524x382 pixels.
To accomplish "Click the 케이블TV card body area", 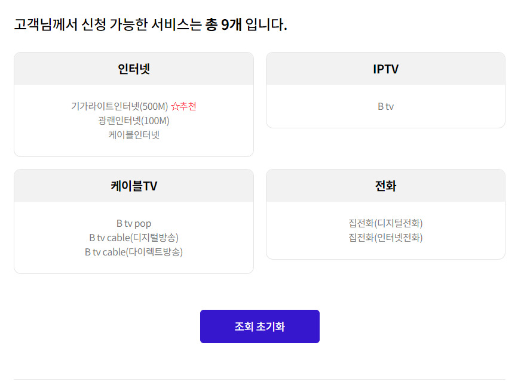I will point(134,238).
